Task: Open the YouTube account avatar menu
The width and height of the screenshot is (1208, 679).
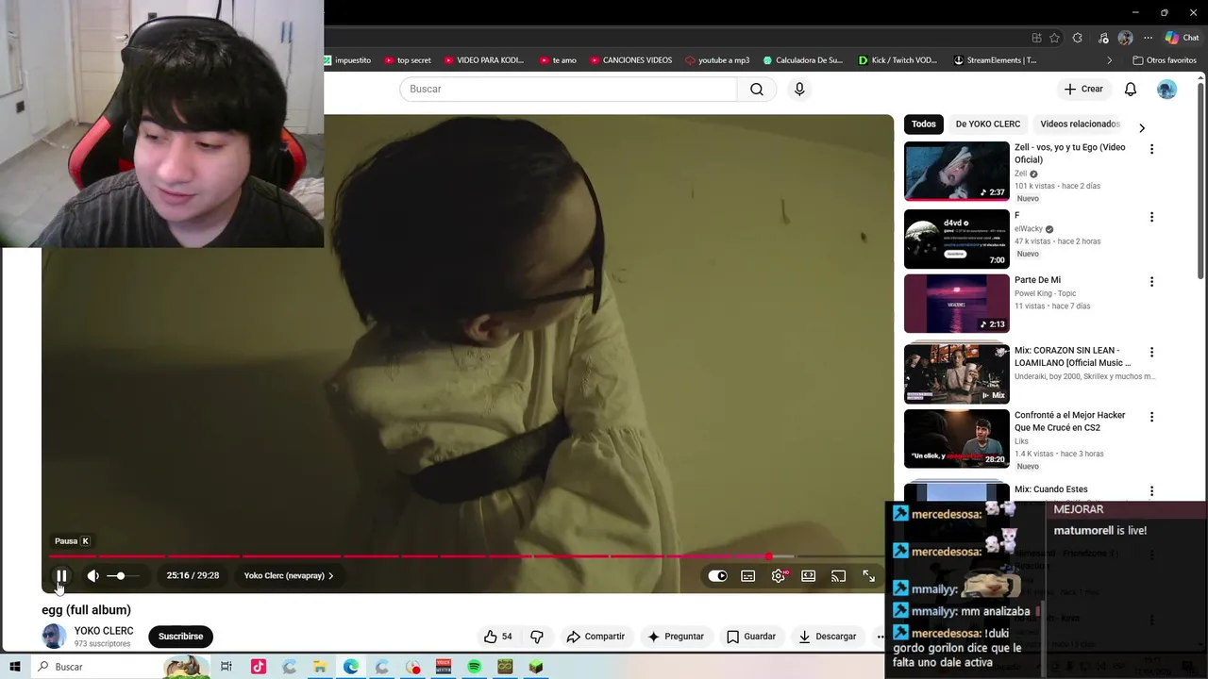Action: coord(1167,89)
